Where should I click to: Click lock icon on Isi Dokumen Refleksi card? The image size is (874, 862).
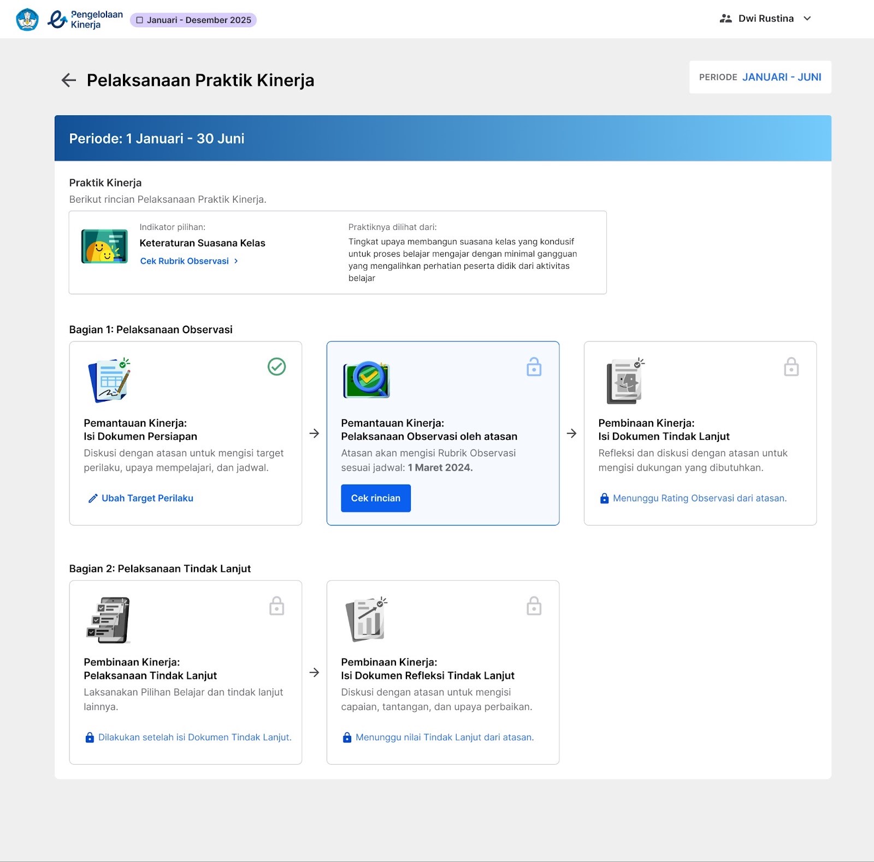pos(534,606)
